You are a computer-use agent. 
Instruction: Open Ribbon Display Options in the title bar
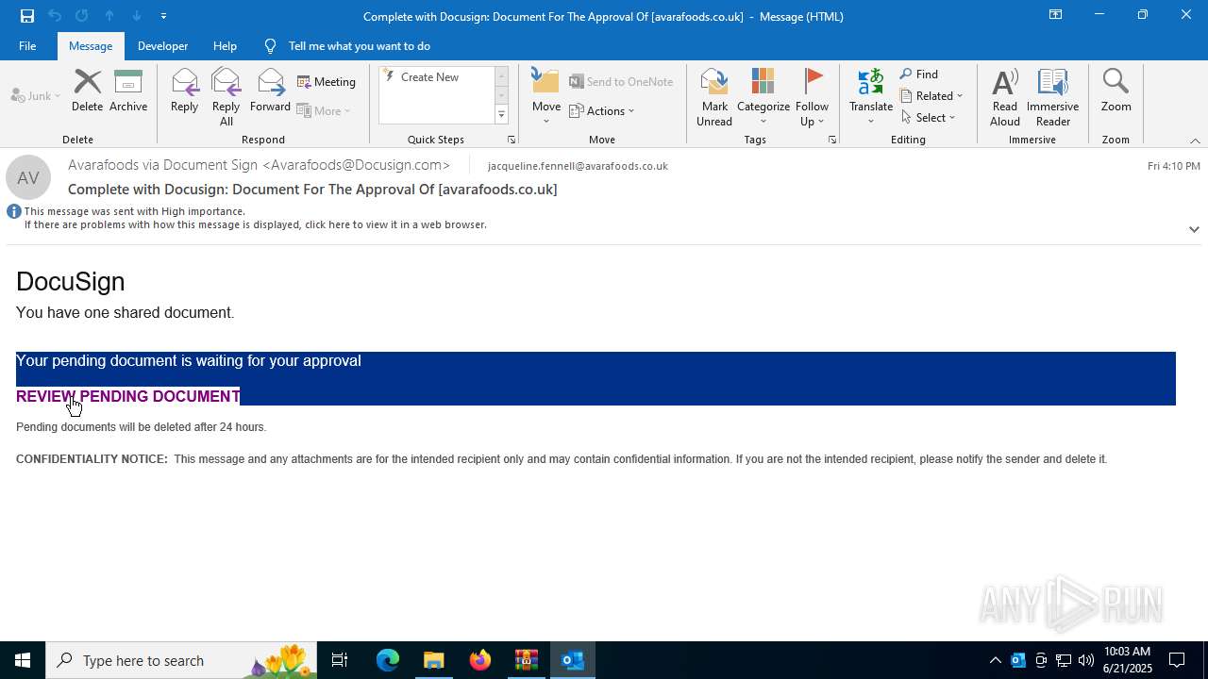click(1055, 15)
